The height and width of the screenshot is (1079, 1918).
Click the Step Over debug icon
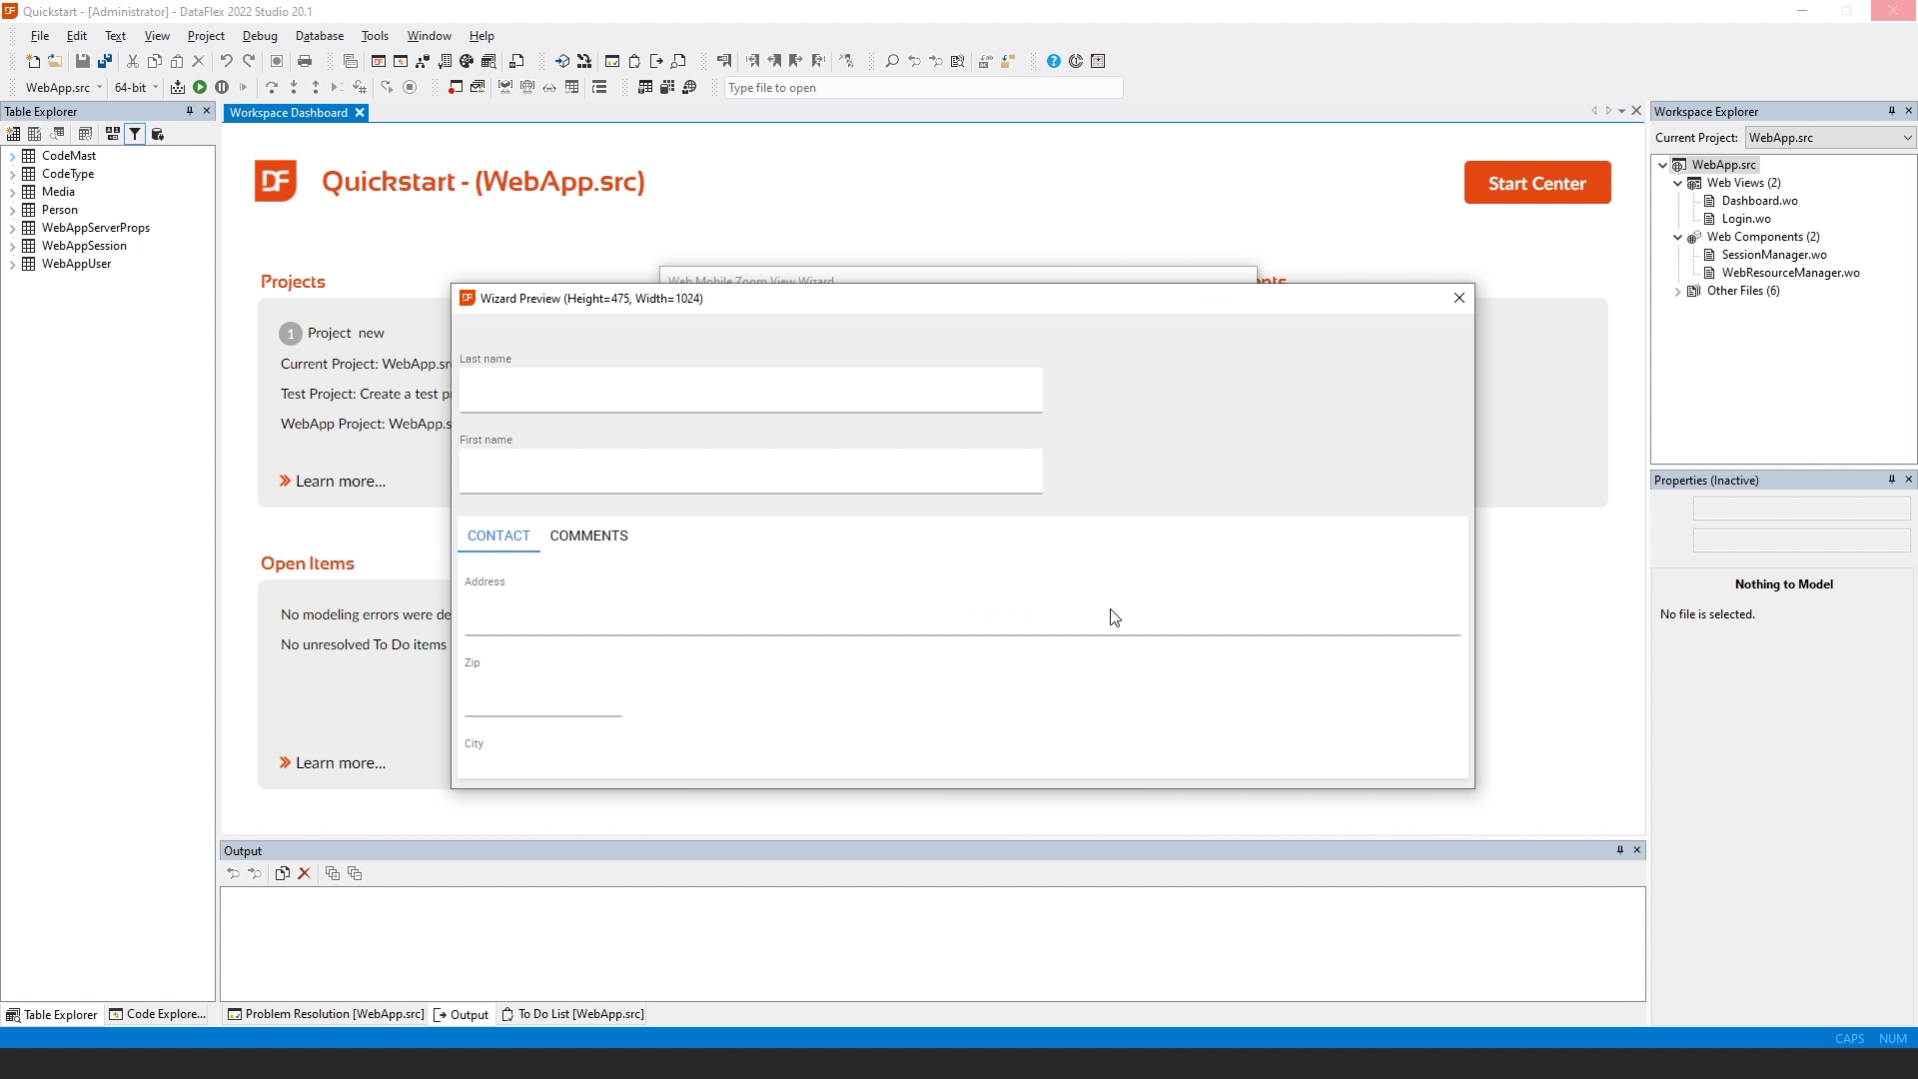tap(272, 87)
